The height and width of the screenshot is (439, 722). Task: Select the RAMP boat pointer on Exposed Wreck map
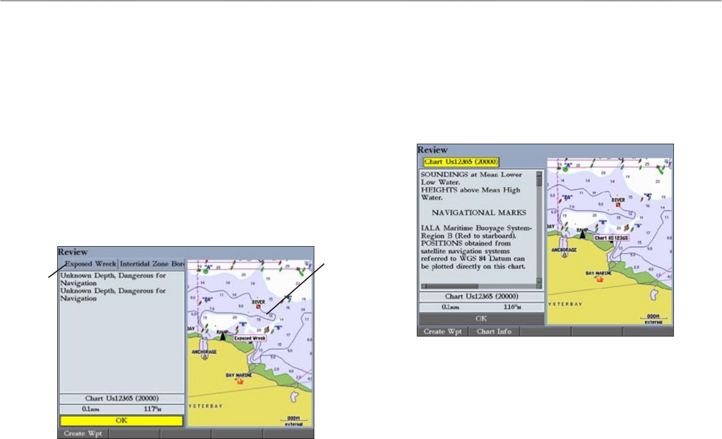point(223,336)
